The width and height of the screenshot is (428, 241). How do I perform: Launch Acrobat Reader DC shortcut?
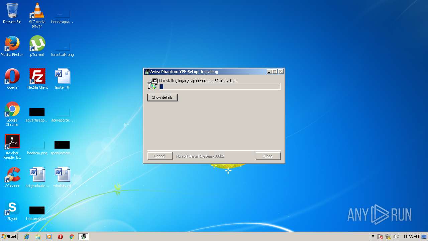click(12, 147)
